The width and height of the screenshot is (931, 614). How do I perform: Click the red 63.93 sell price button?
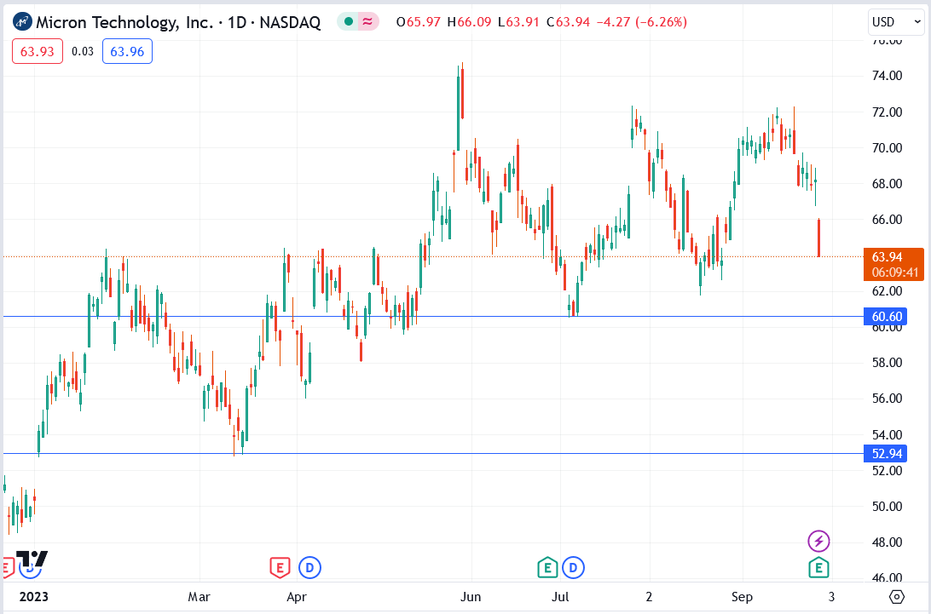click(38, 52)
